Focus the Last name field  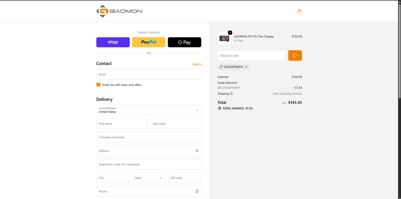[x=176, y=124]
